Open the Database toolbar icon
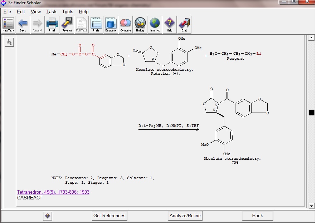The image size is (317, 223). tap(111, 25)
